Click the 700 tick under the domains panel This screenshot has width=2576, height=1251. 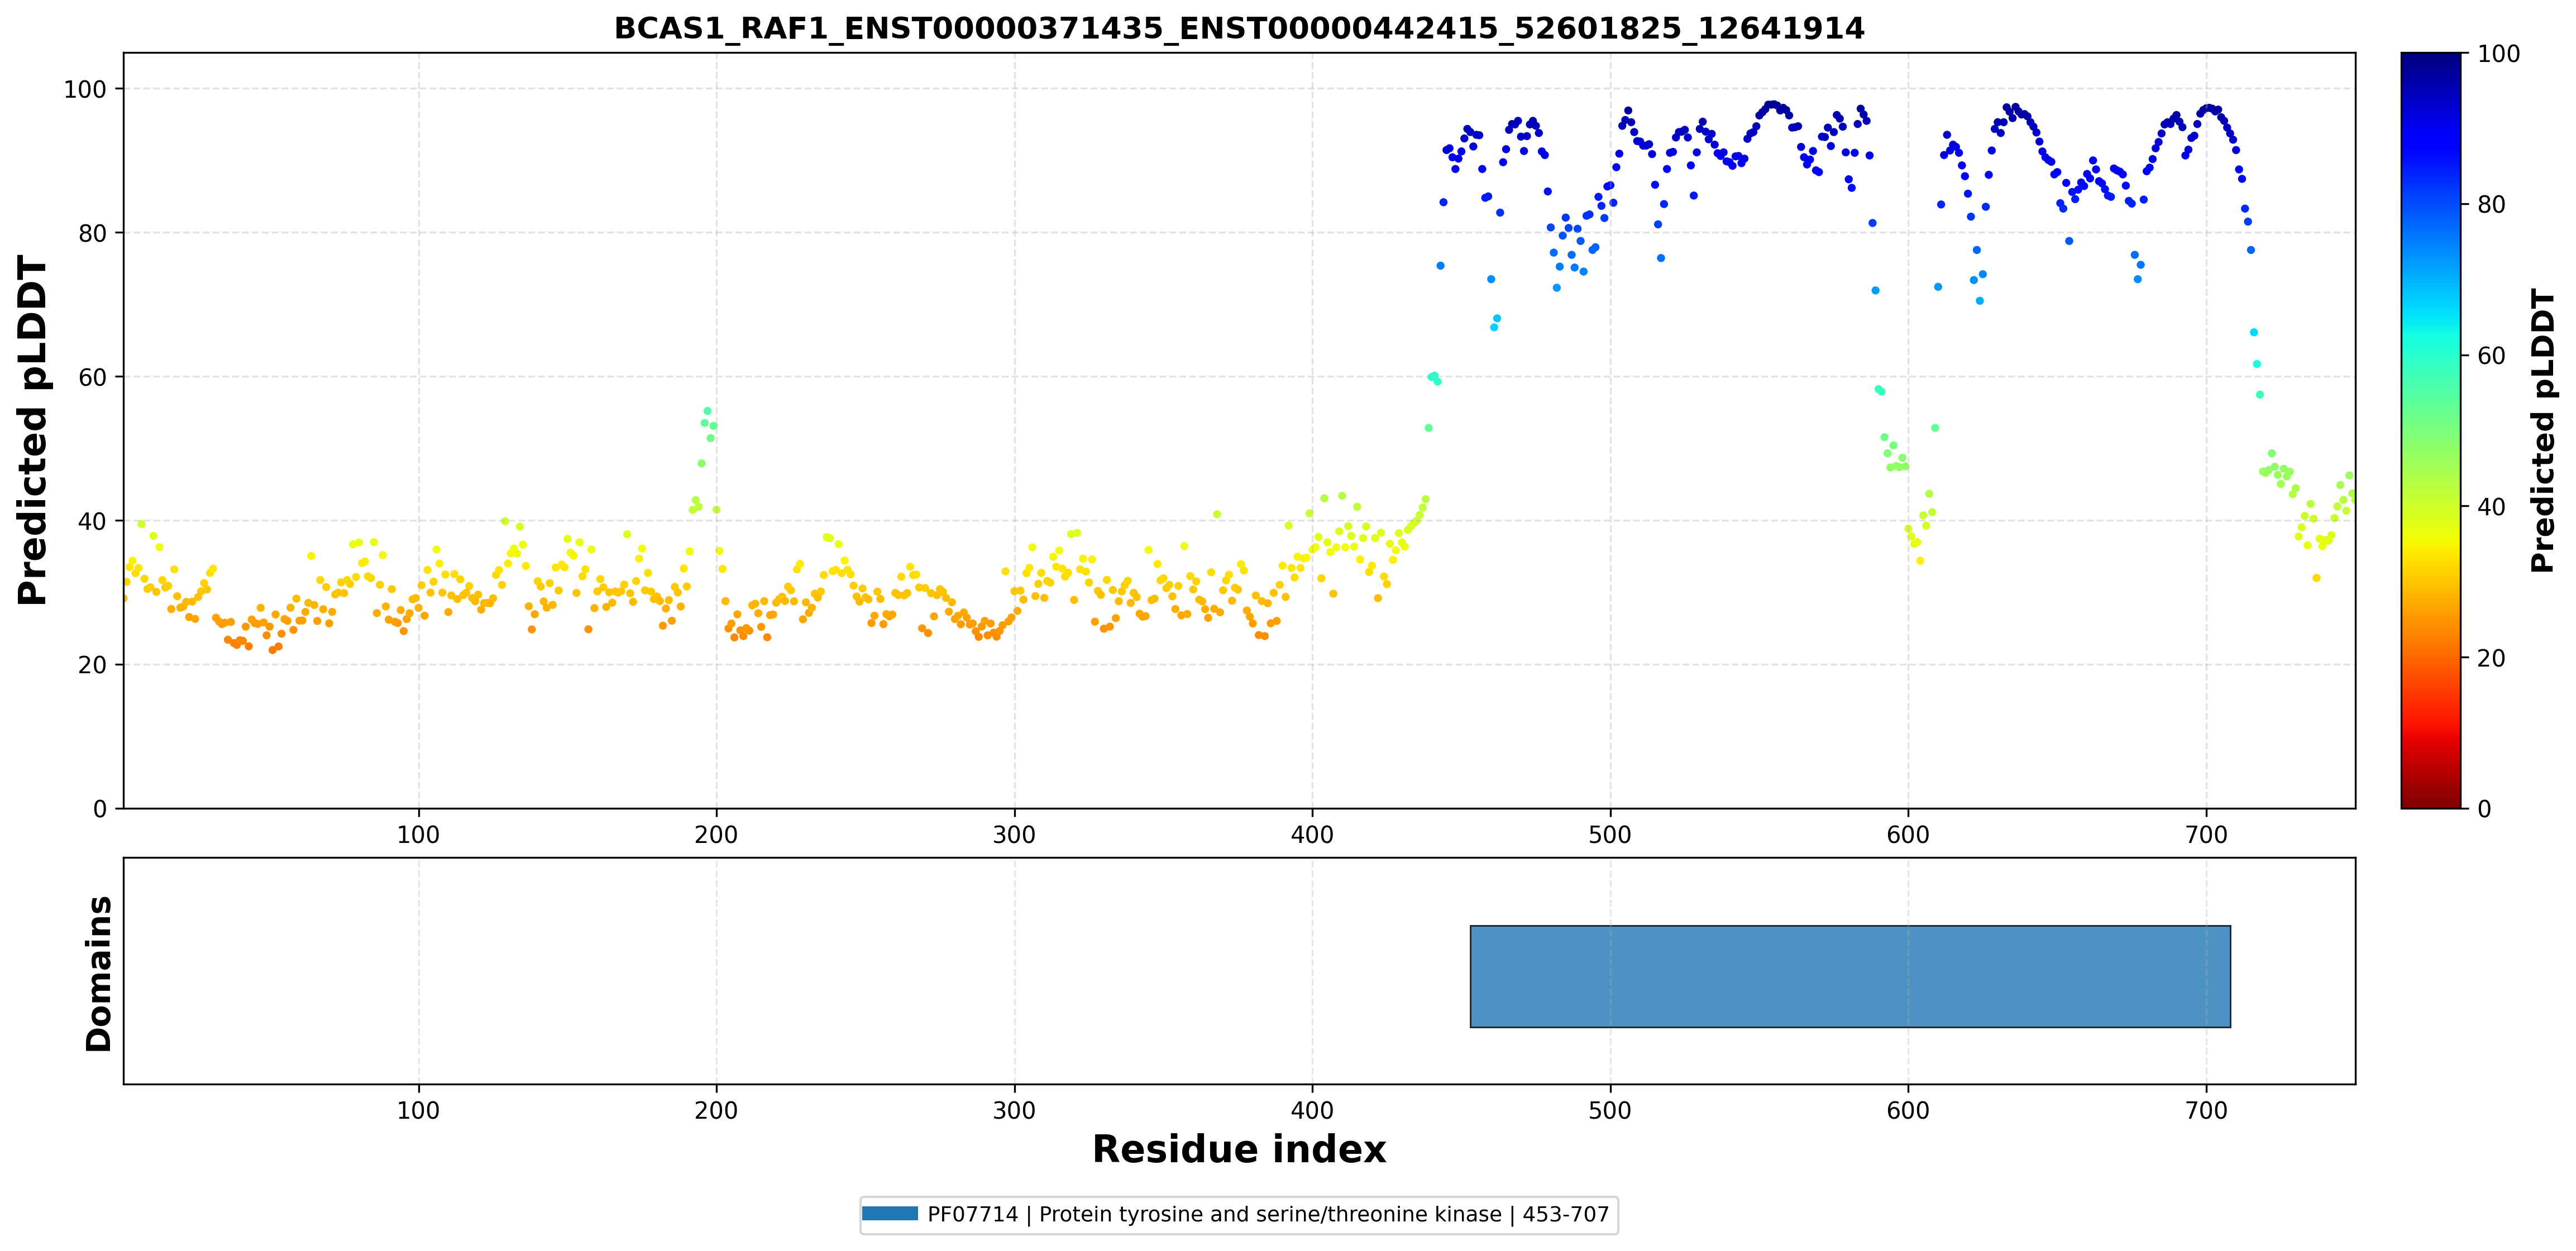[x=2206, y=1110]
